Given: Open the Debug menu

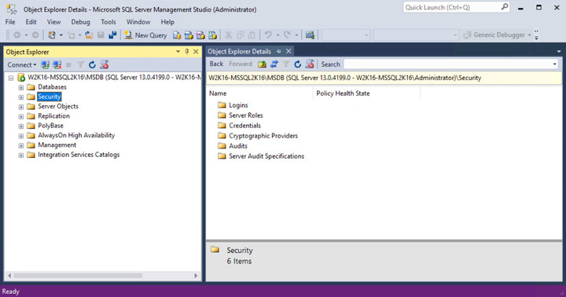Looking at the screenshot, I should [80, 22].
